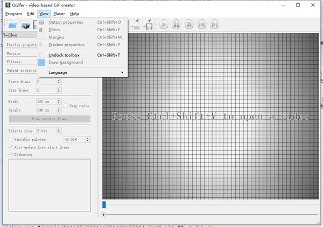This screenshot has height=227, width=323.
Task: Open the Palette size spinner arrows
Action: click(x=59, y=131)
